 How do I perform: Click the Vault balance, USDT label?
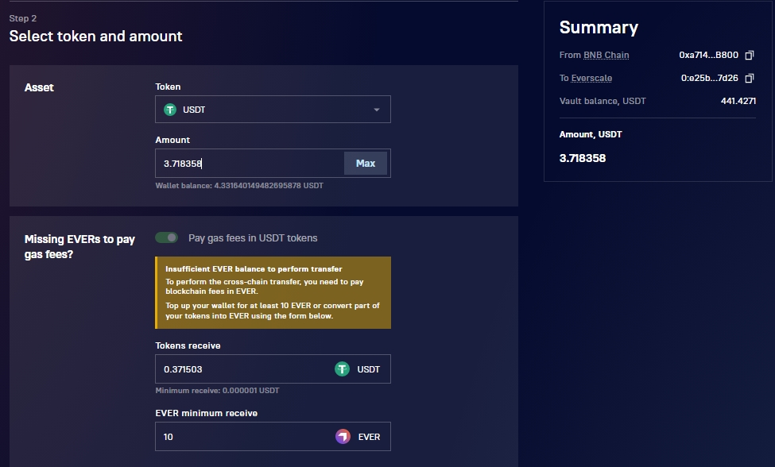pos(603,101)
